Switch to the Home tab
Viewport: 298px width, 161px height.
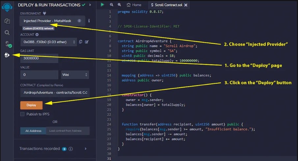[134, 5]
